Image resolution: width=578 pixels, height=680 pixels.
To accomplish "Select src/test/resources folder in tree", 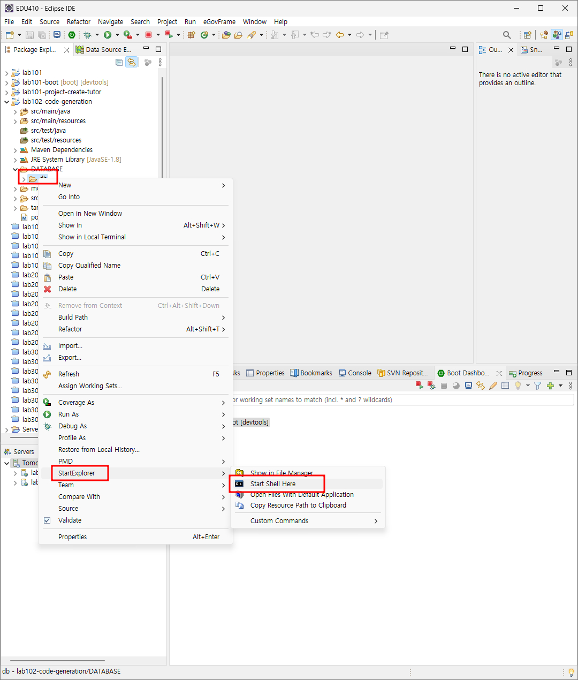I will tap(56, 140).
